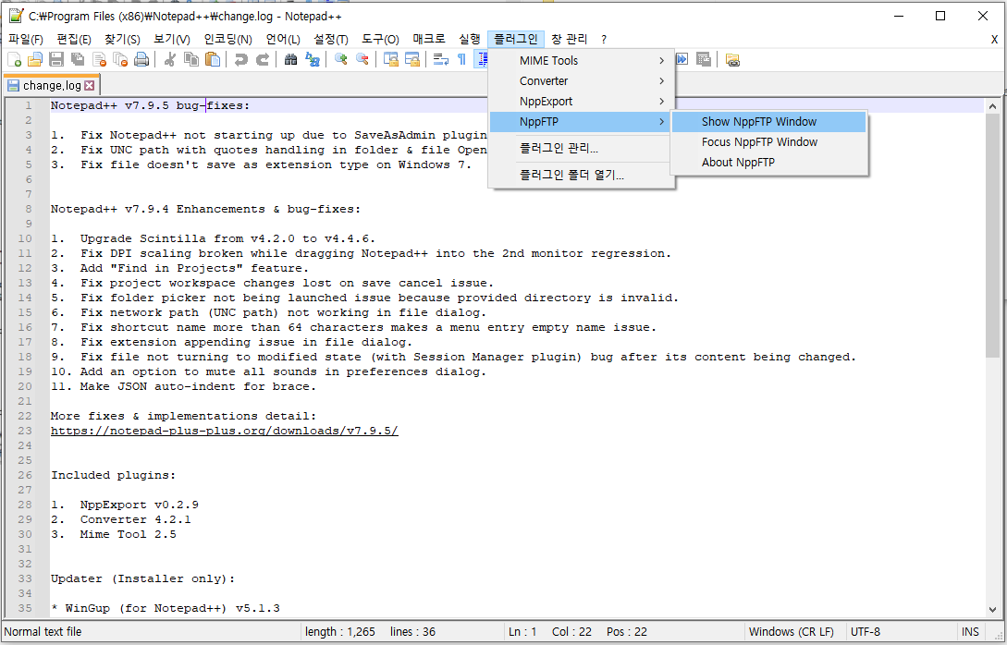Open Find with the binoculars icon

tap(291, 60)
